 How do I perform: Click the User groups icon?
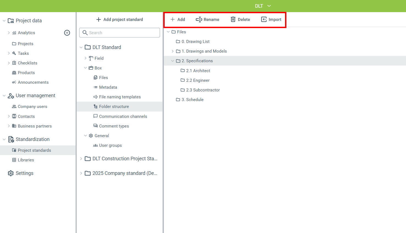tap(95, 145)
